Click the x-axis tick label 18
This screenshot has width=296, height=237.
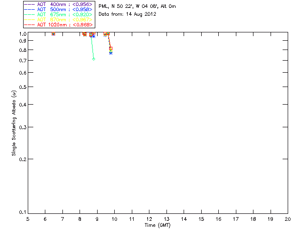pos(253,219)
